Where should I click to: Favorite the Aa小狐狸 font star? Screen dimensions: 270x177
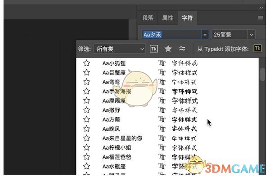tap(86, 63)
